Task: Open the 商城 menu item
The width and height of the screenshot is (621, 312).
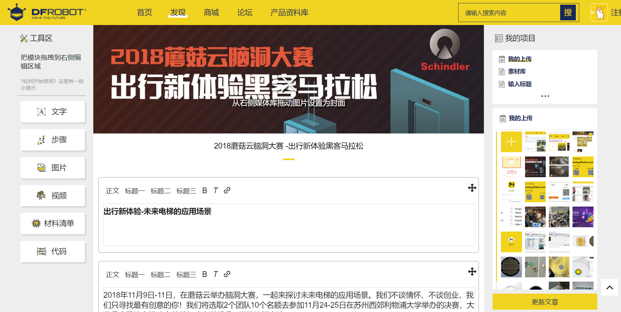Action: [x=211, y=13]
